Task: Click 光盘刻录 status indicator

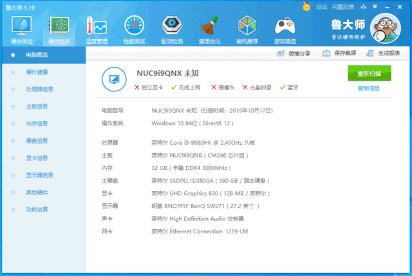Action: tap(257, 87)
